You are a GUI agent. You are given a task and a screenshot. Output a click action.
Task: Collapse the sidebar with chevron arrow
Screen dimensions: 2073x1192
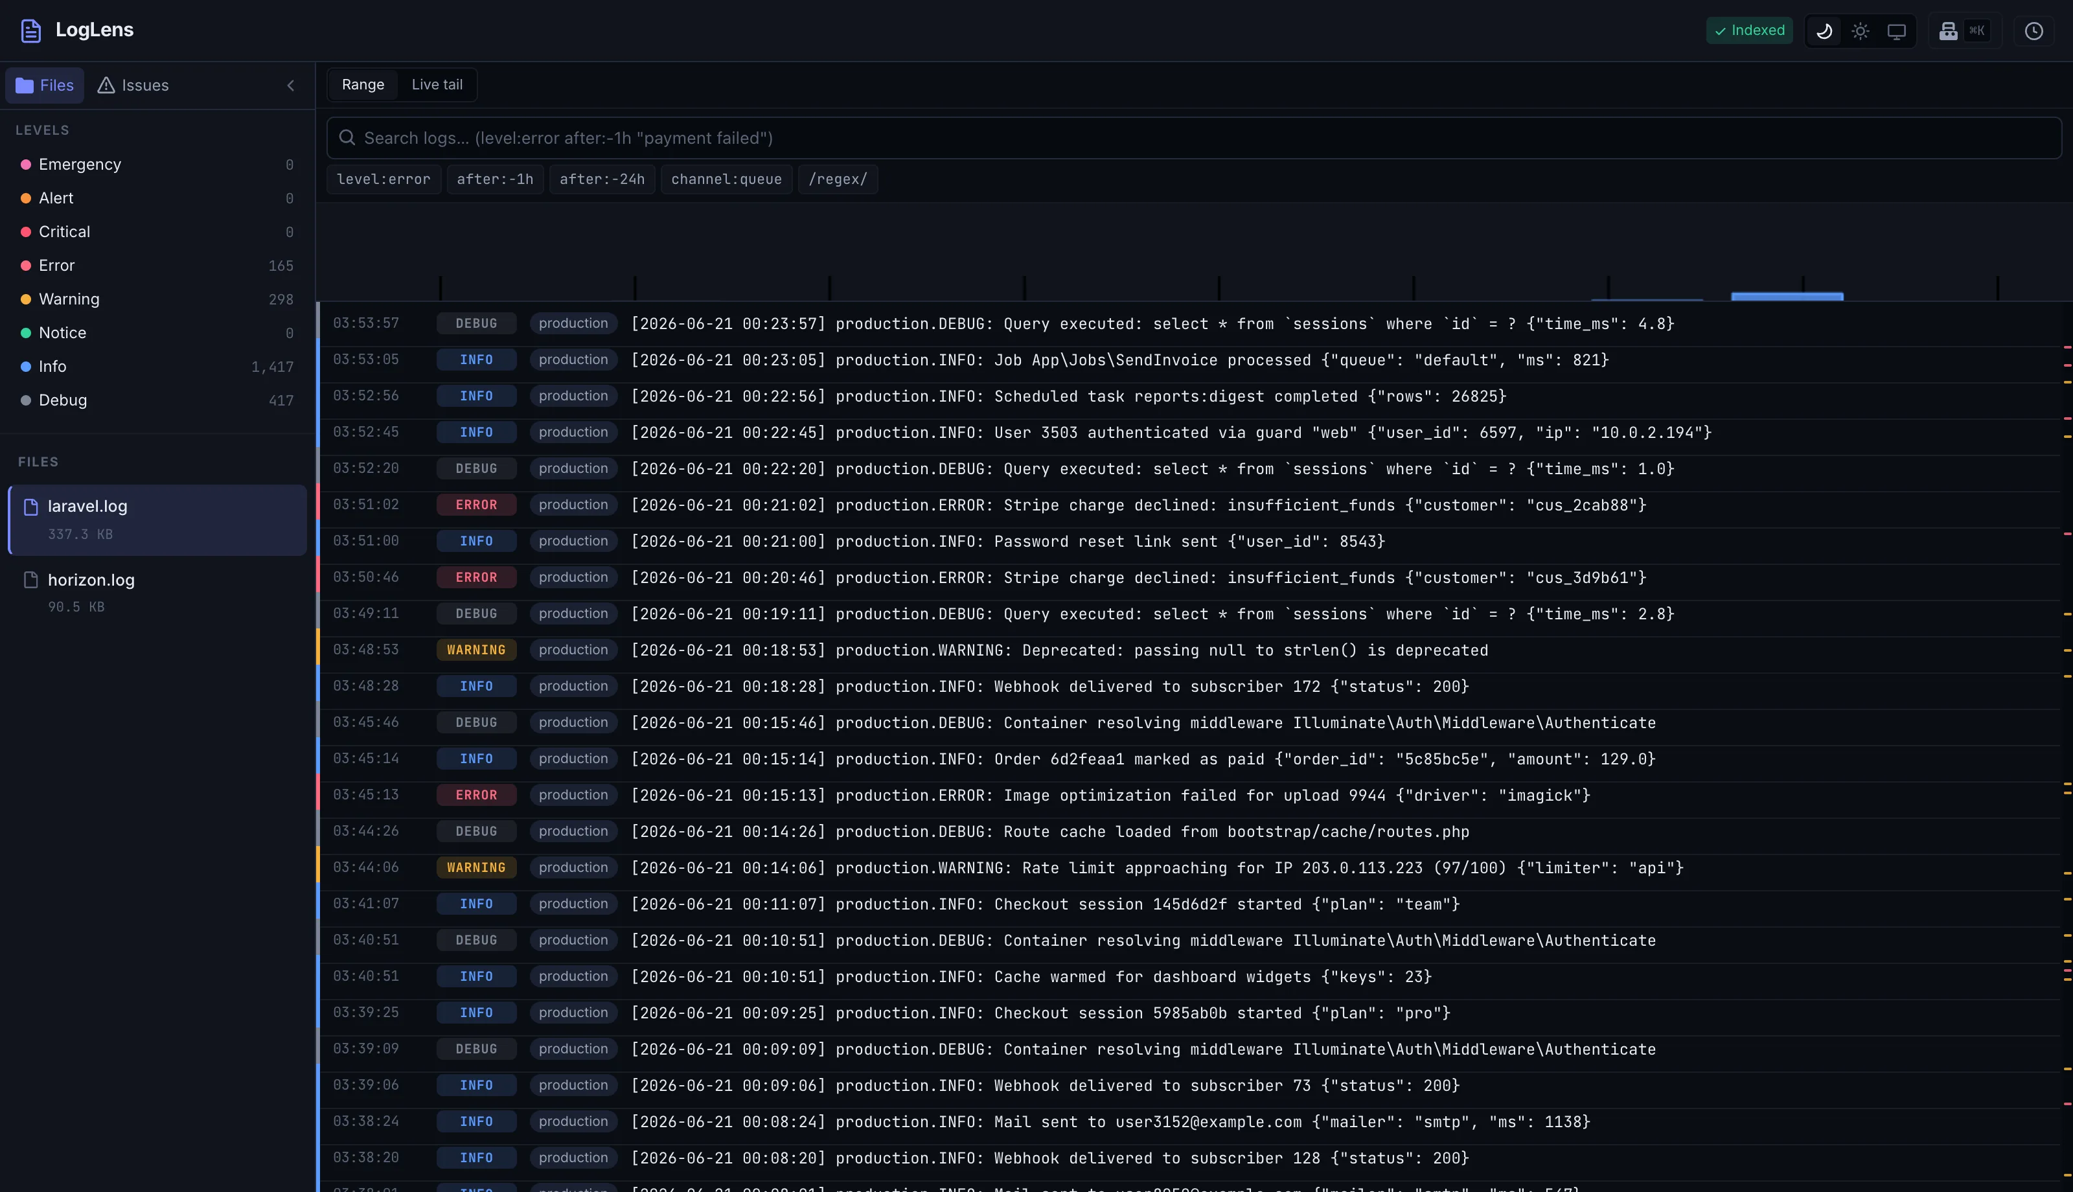coord(290,85)
